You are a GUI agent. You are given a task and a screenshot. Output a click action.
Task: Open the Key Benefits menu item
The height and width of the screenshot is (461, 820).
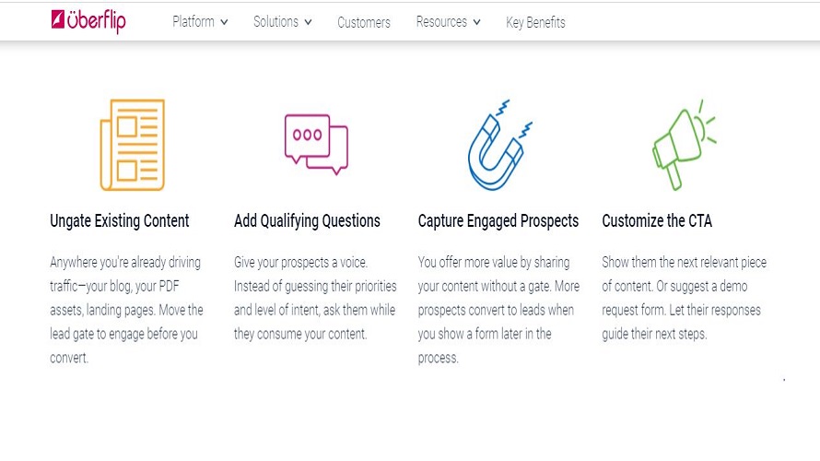coord(535,22)
